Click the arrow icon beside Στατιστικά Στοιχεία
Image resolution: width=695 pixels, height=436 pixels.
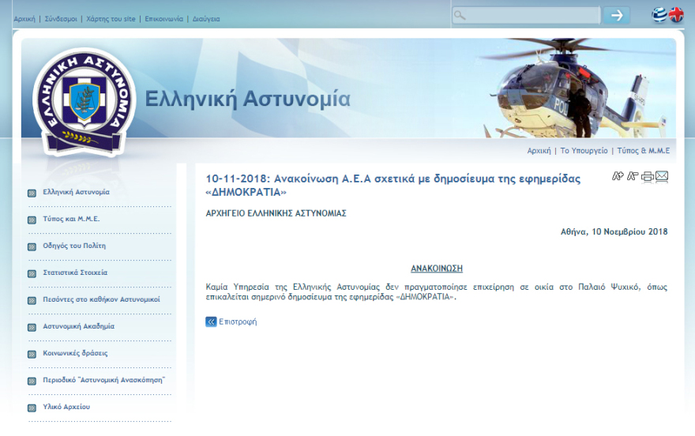pyautogui.click(x=32, y=274)
